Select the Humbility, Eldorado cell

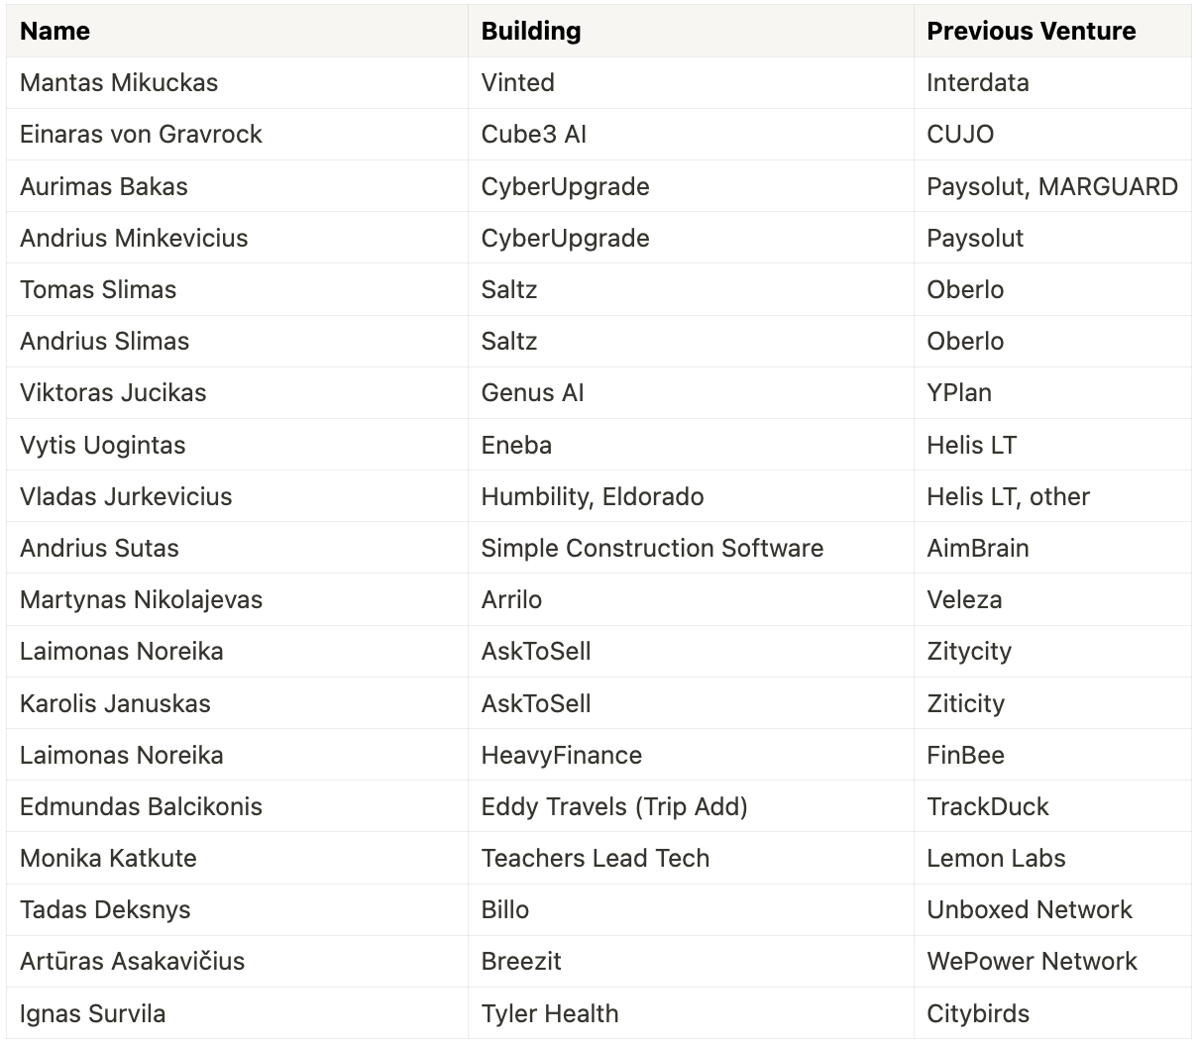point(691,496)
